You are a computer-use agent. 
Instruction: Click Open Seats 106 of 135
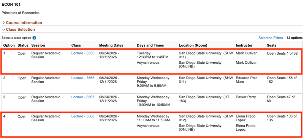(282, 118)
